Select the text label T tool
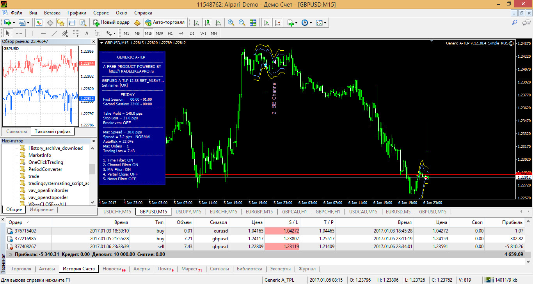Screen dimensions: 533x284 98,33
